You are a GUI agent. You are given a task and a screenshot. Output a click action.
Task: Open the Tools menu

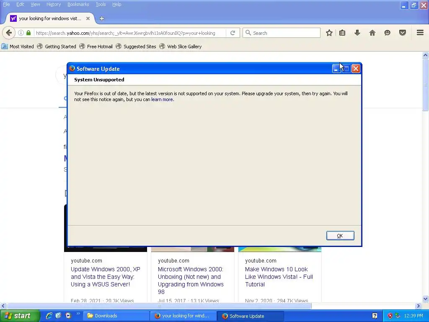pyautogui.click(x=101, y=4)
